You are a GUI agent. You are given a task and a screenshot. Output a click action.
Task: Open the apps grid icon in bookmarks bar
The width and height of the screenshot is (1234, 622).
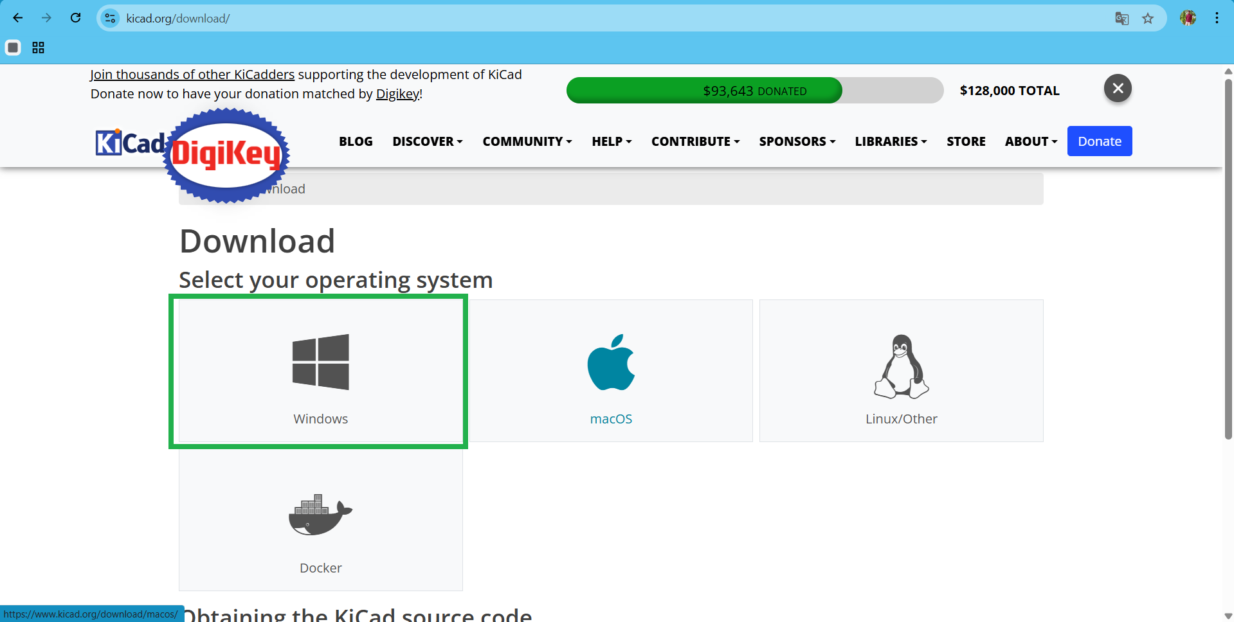(39, 48)
